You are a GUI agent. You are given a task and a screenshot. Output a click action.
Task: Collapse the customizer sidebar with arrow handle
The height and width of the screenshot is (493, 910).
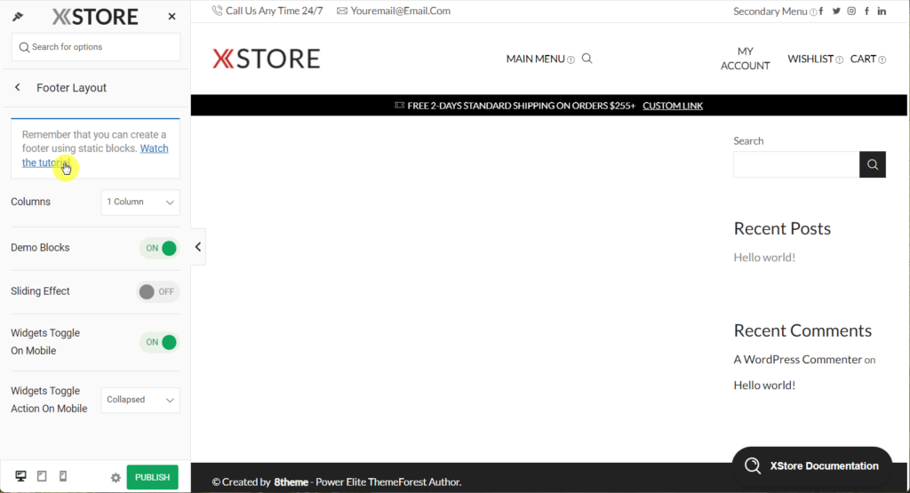(x=198, y=247)
